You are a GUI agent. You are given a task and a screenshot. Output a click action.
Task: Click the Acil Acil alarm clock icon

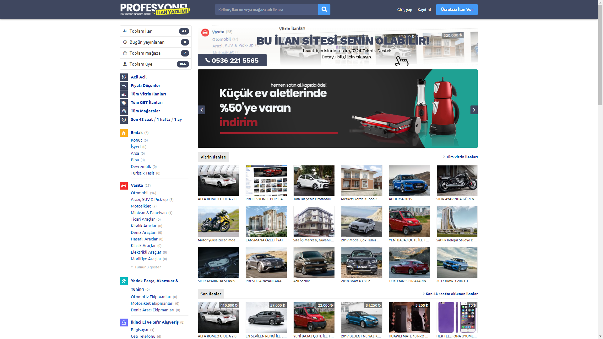point(124,77)
